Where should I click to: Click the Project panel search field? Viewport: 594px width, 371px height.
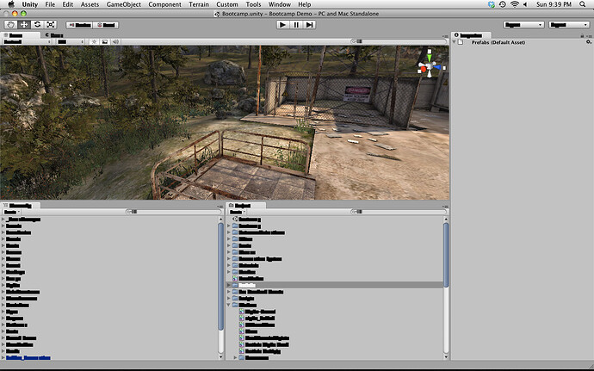pos(399,212)
